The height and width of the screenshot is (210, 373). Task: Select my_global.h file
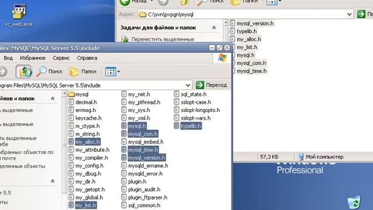pyautogui.click(x=86, y=197)
